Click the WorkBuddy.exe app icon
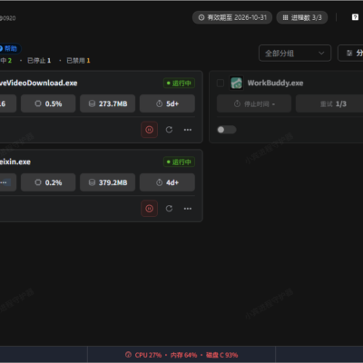 236,83
